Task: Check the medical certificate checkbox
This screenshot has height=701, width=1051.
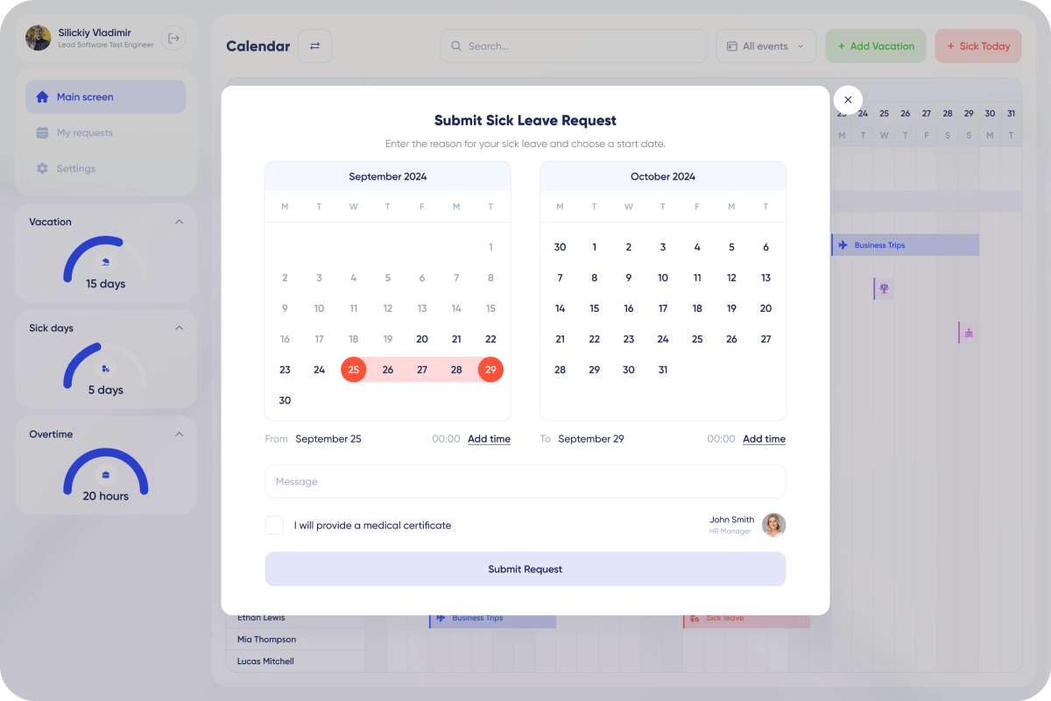Action: coord(275,525)
